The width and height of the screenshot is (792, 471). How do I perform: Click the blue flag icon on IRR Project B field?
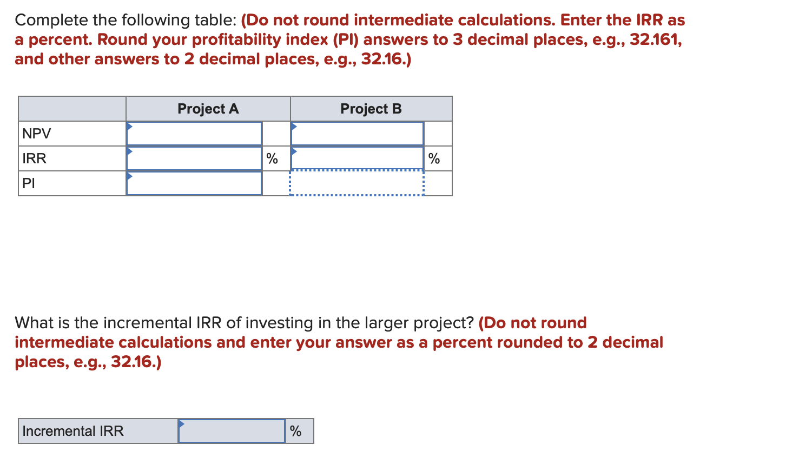pos(294,151)
